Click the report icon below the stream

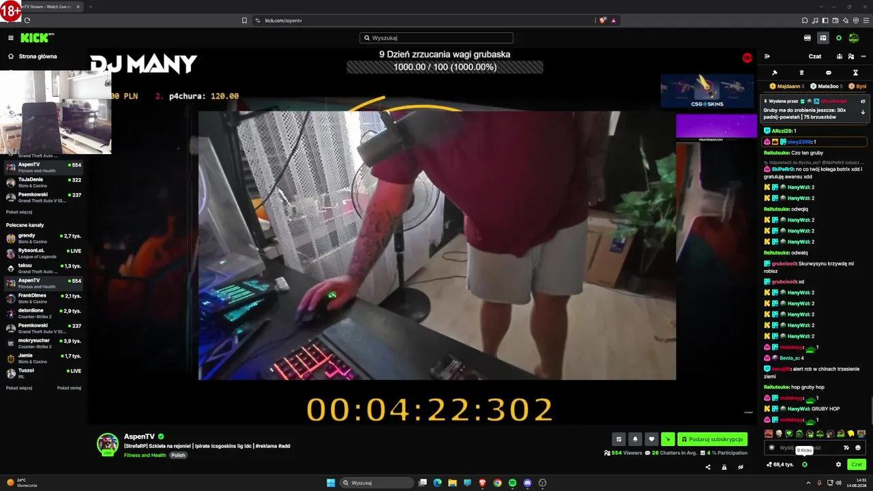(x=724, y=467)
